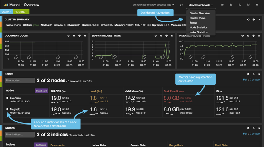Switch Nodes panel to Compact view
Screen dimensions: 264x147
click(255, 80)
